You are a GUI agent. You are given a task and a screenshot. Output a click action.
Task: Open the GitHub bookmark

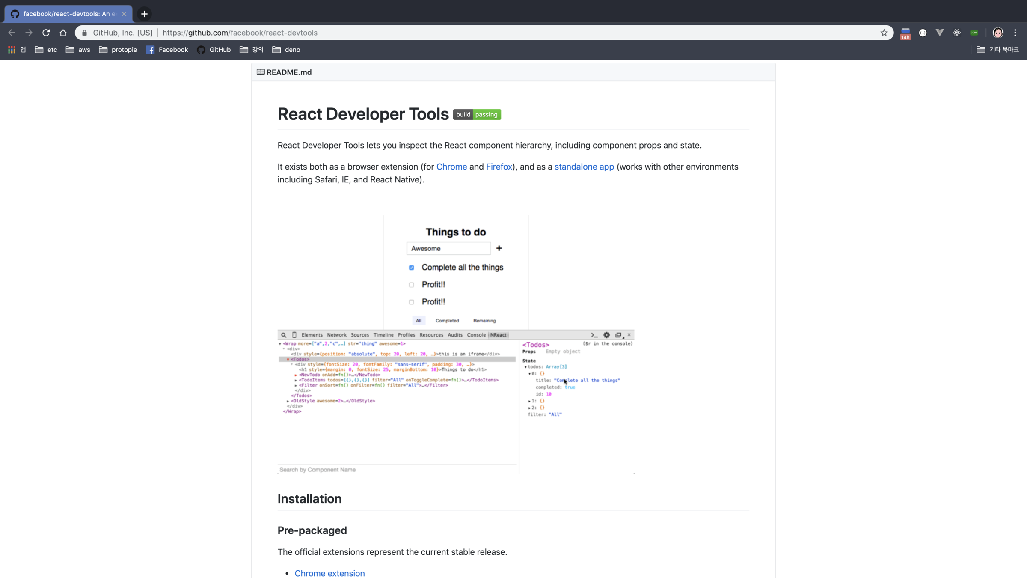[214, 50]
